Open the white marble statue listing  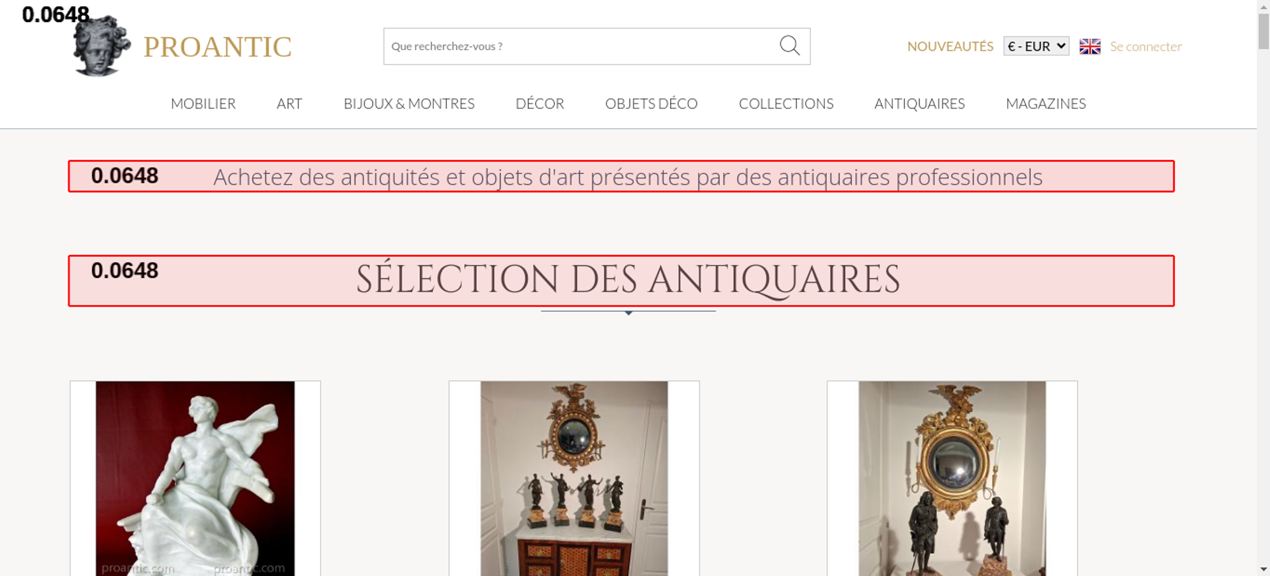coord(195,478)
